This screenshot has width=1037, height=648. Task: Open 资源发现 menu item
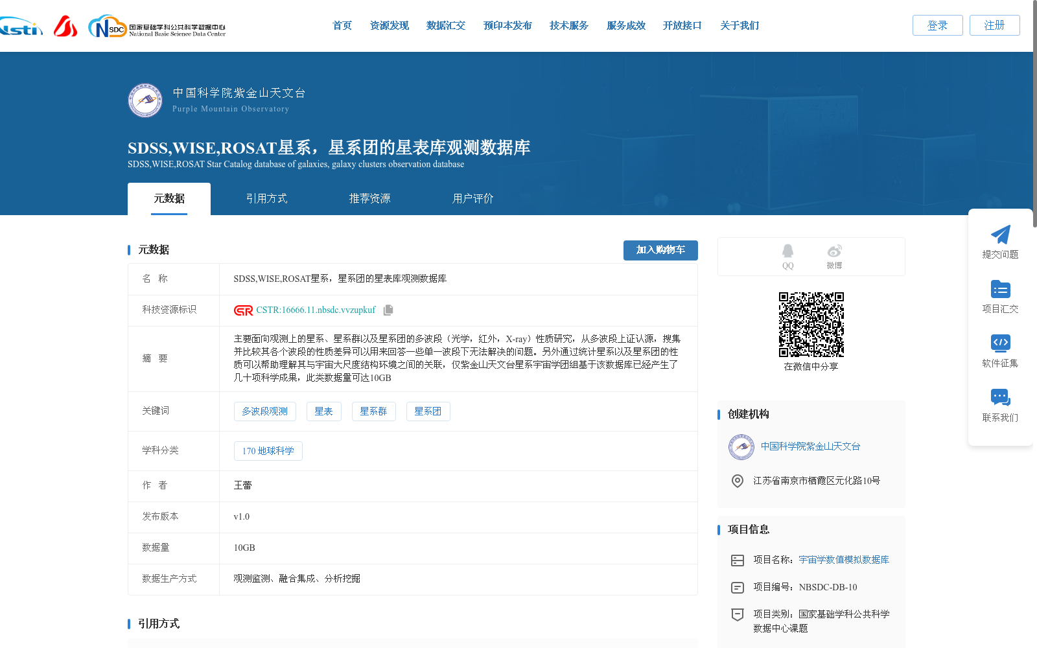390,26
